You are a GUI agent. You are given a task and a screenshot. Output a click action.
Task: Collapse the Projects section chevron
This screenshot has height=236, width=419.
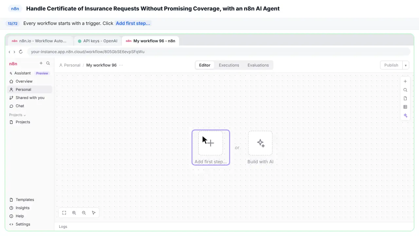[25, 115]
